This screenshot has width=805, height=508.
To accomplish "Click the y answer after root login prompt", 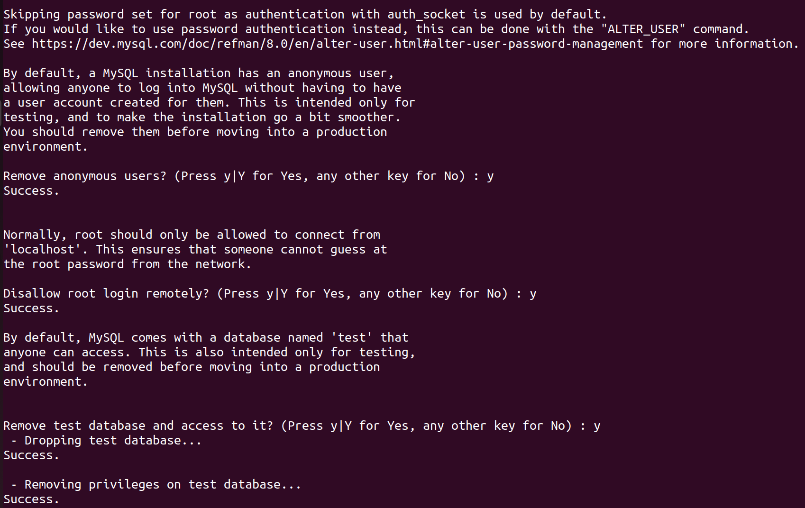I will click(533, 293).
